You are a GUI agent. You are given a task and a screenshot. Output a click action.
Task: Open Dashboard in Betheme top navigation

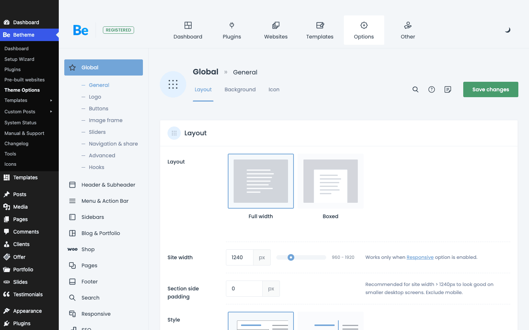click(x=188, y=30)
